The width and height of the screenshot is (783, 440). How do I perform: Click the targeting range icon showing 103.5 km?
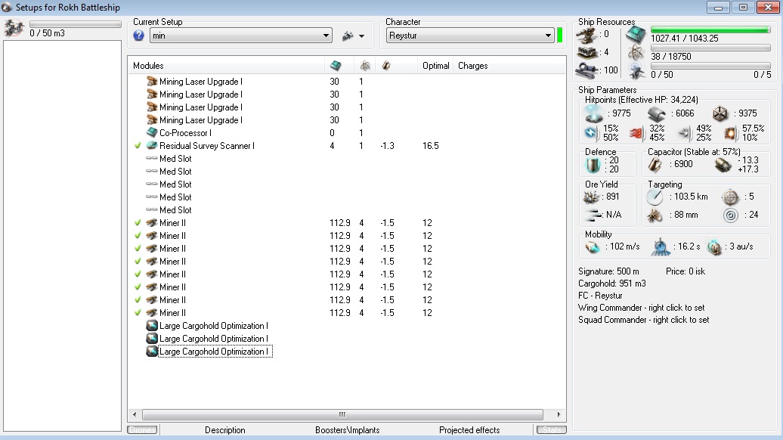click(x=655, y=197)
